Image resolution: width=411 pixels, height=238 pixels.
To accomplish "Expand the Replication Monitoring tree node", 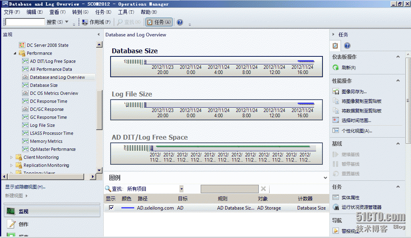I will [x=11, y=165].
